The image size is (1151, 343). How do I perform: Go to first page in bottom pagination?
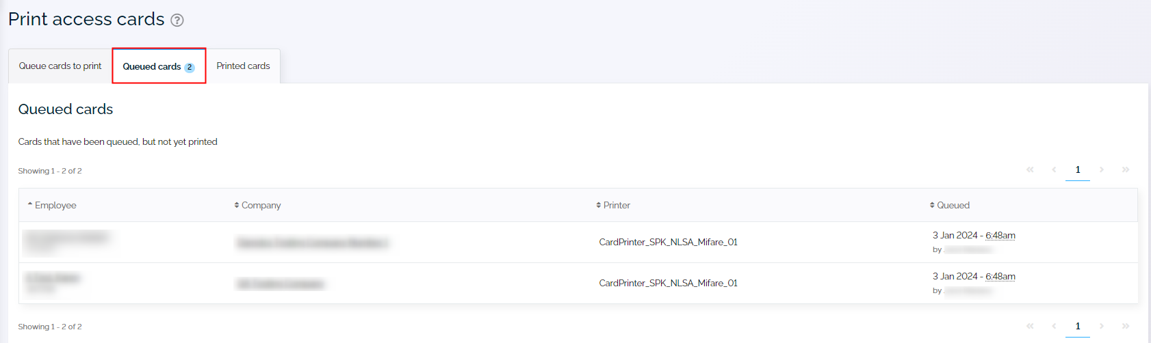click(1030, 326)
